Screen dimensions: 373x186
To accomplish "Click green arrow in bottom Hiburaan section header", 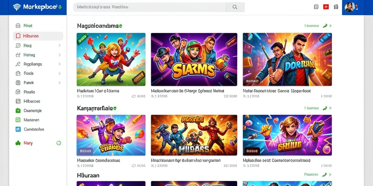I will 325,174.
